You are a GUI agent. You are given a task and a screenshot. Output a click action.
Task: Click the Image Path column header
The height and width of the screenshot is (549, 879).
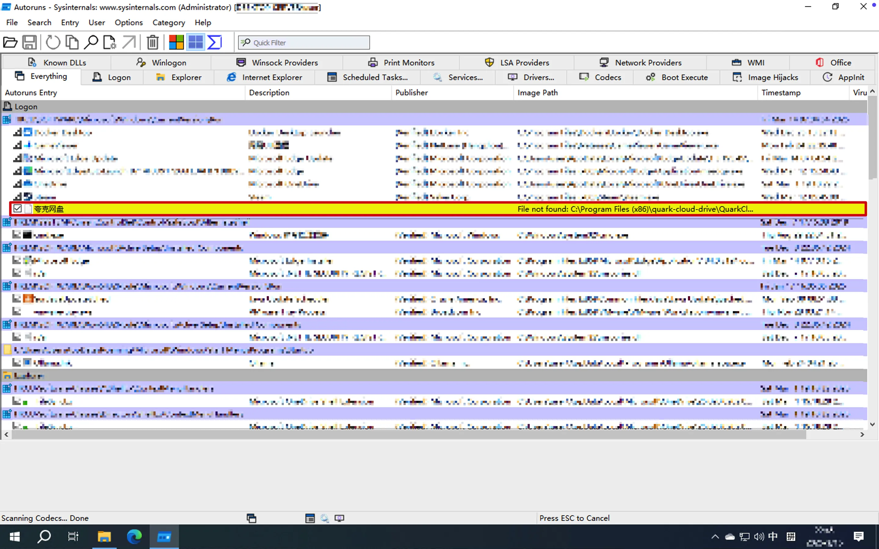point(537,93)
